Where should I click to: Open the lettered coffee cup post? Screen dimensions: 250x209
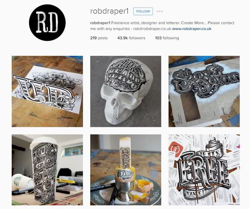point(47,170)
